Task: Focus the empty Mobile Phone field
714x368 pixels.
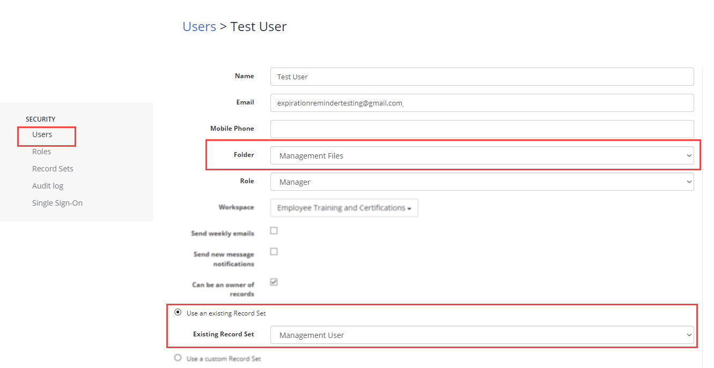Action: (482, 129)
